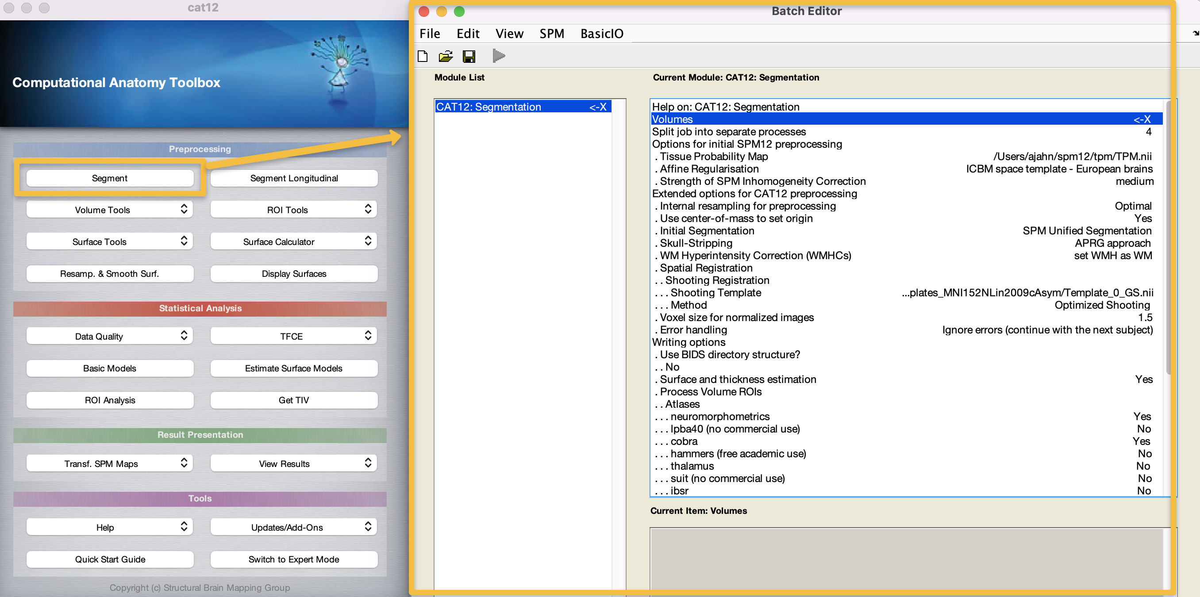Click the Basic Models button
1200x597 pixels.
[x=110, y=368]
